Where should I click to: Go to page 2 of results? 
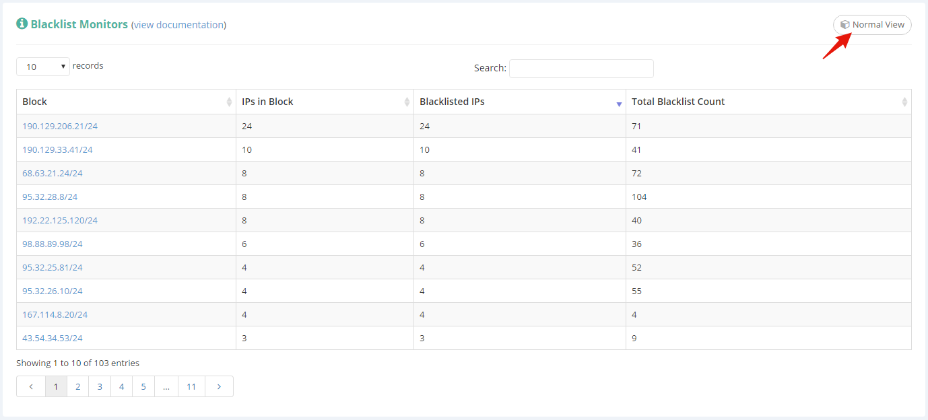pyautogui.click(x=78, y=386)
